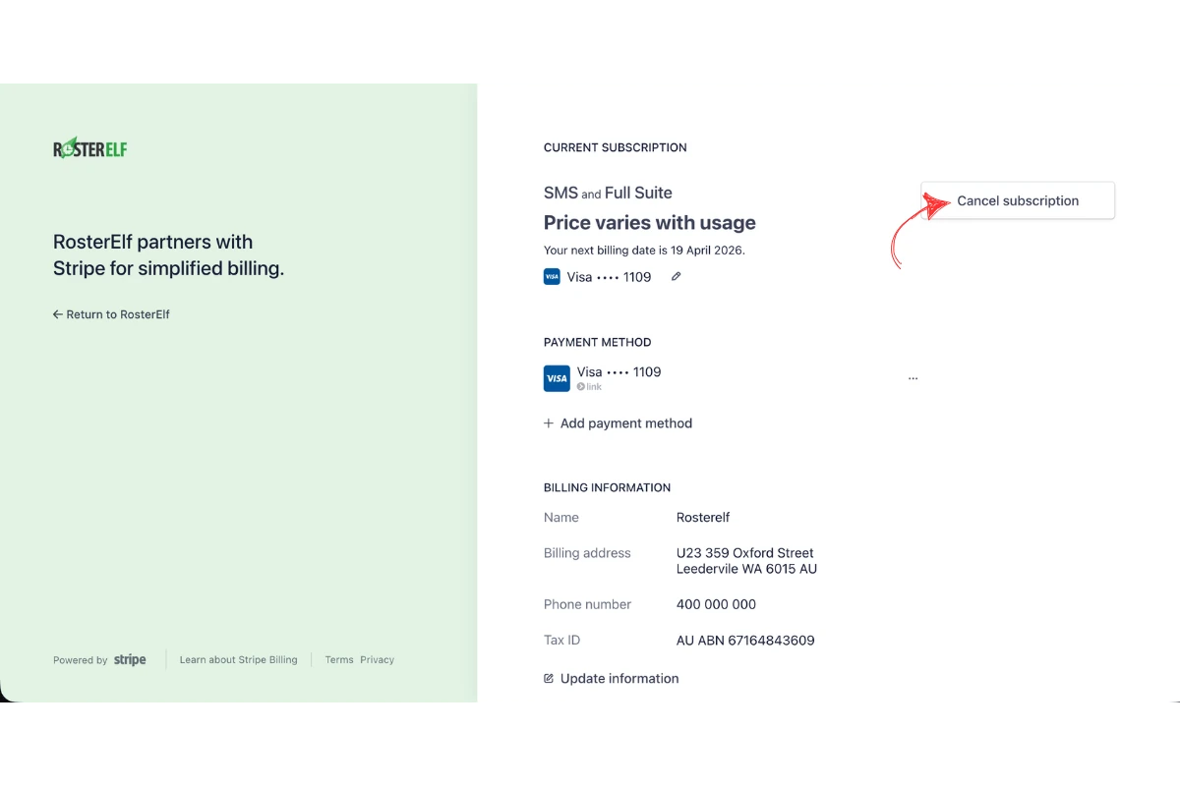The width and height of the screenshot is (1180, 786).
Task: Click the RosterElf logo
Action: pos(90,148)
